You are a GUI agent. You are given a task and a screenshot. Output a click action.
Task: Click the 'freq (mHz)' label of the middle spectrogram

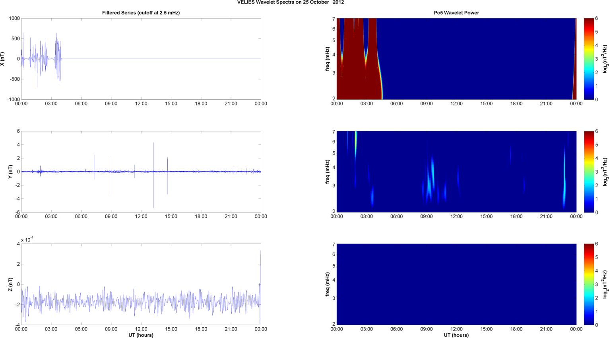point(328,172)
